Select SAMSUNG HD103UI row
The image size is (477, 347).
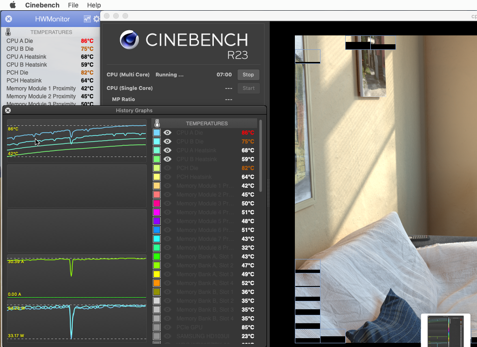pyautogui.click(x=204, y=336)
